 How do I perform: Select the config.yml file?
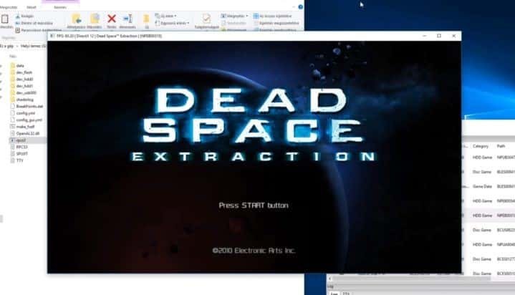point(25,113)
